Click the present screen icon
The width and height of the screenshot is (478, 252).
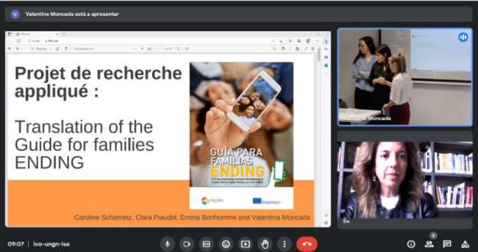(x=245, y=244)
